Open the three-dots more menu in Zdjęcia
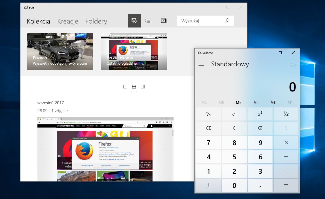This screenshot has width=325, height=199. click(x=240, y=21)
